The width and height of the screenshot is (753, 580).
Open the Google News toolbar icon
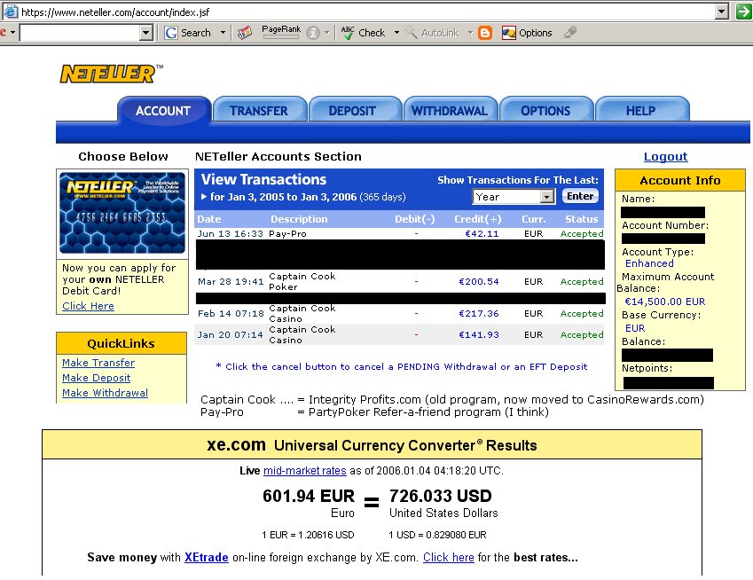click(x=245, y=33)
